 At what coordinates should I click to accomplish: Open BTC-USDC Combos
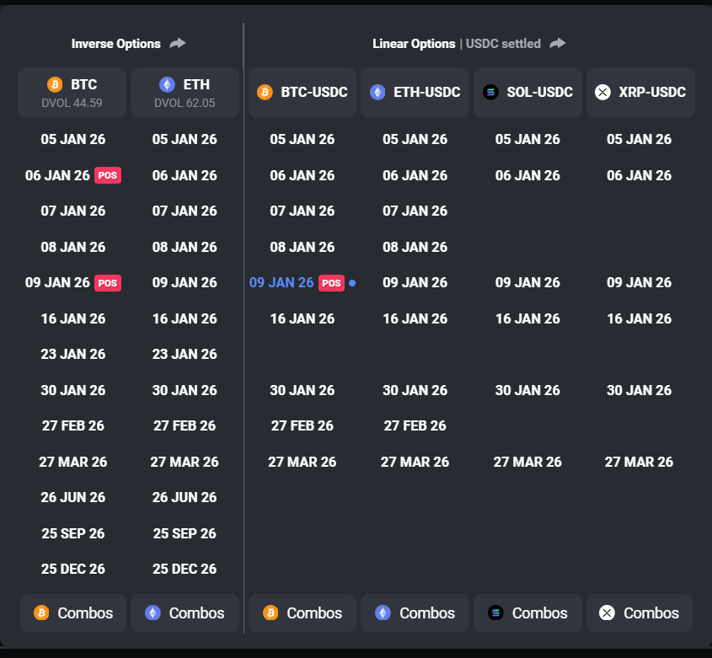pyautogui.click(x=302, y=613)
